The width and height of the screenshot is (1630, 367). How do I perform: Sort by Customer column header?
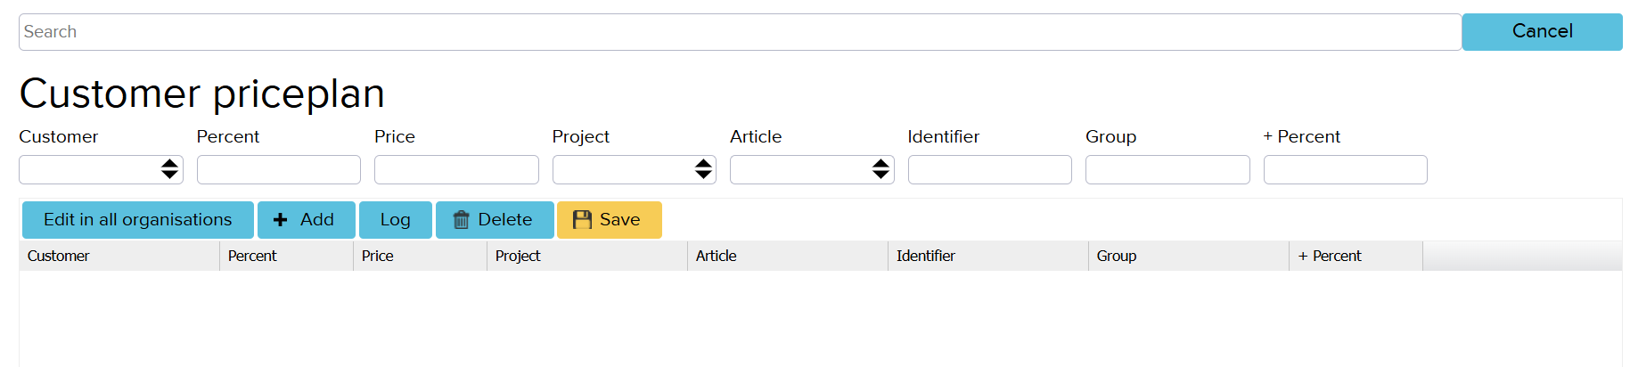(59, 256)
